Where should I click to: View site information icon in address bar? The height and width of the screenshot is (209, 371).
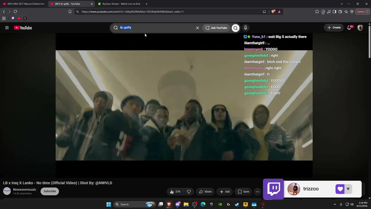coord(77,12)
